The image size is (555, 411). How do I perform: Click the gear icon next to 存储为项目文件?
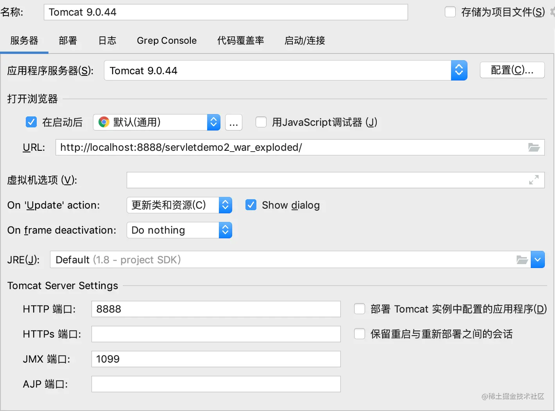pyautogui.click(x=552, y=12)
